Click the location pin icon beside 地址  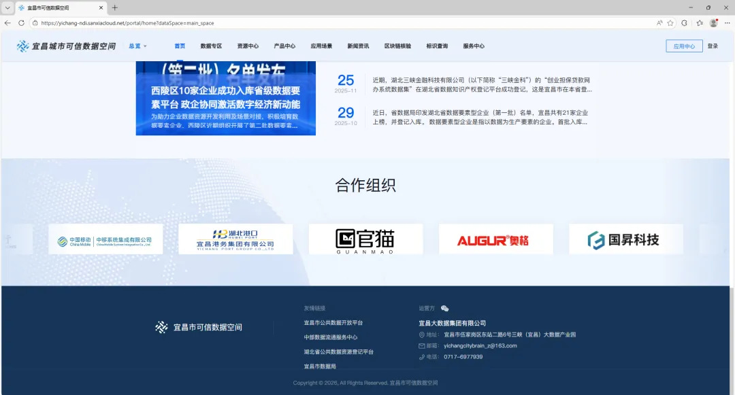click(423, 334)
